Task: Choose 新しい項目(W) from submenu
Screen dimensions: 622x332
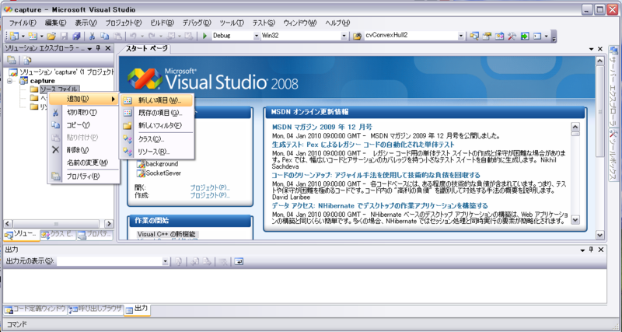Action: (157, 100)
